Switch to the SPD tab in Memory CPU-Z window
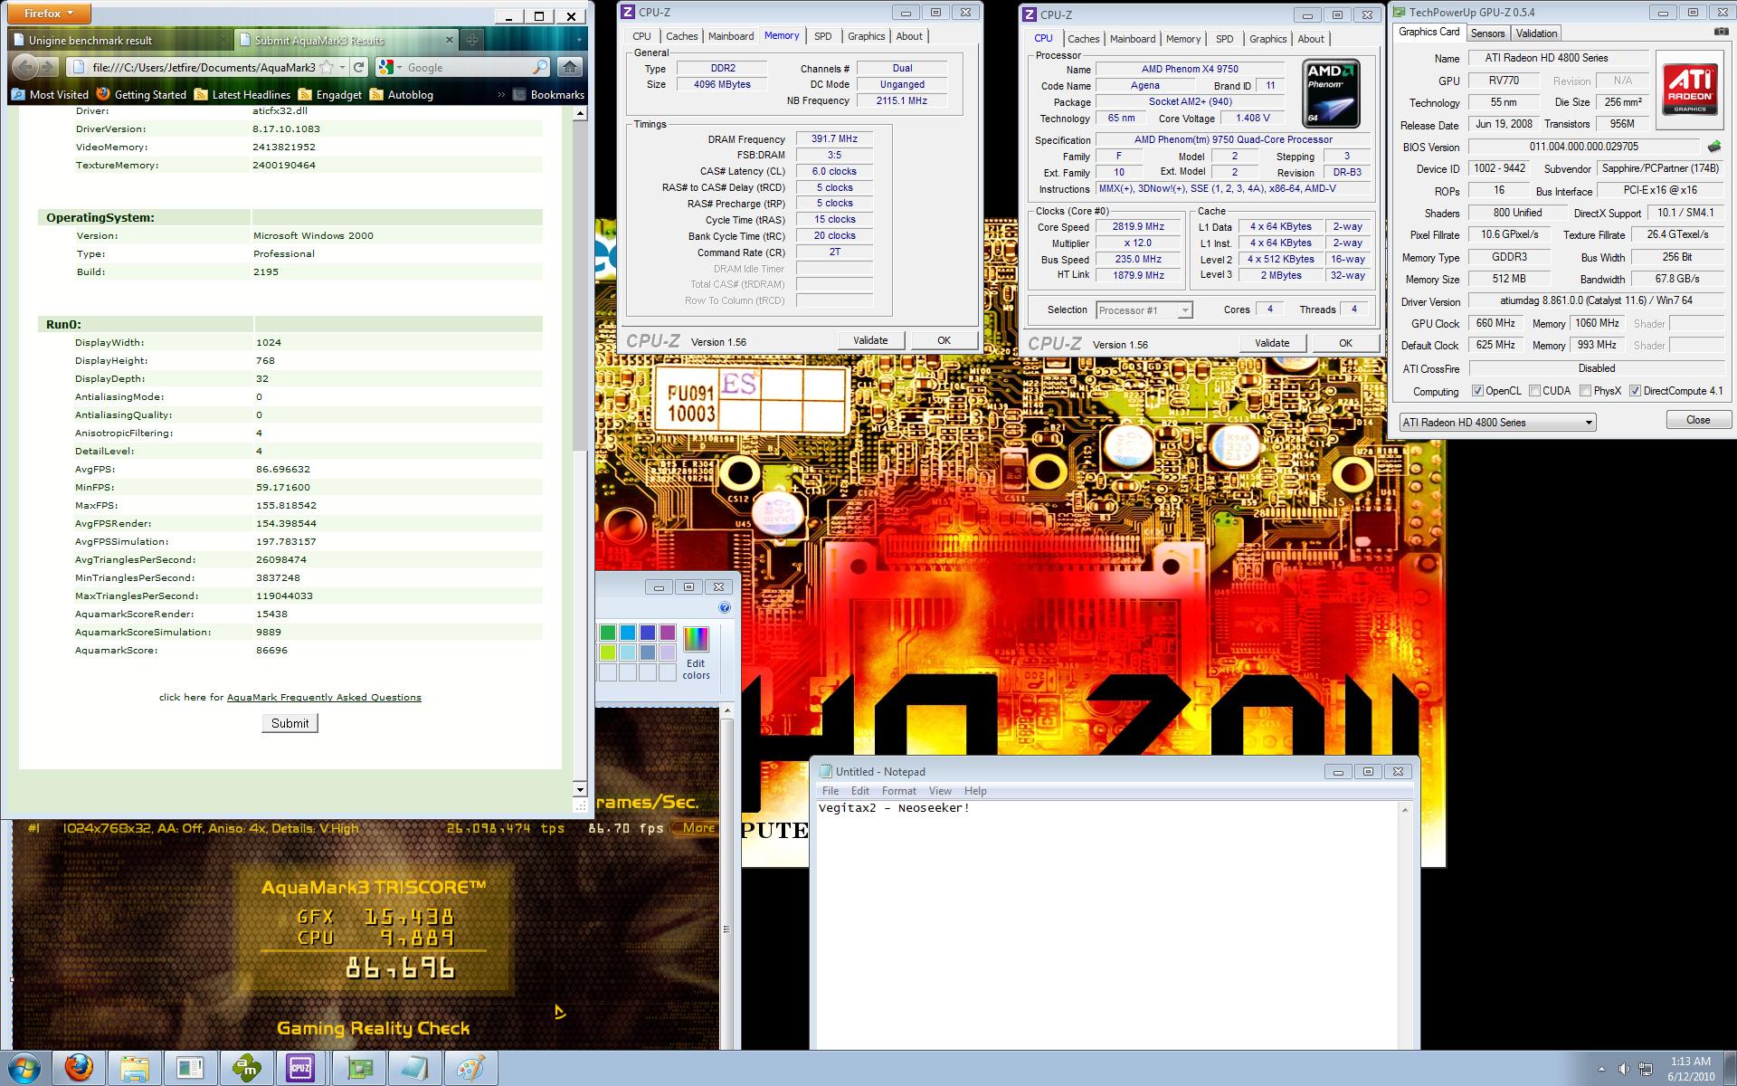This screenshot has height=1086, width=1737. tap(822, 36)
